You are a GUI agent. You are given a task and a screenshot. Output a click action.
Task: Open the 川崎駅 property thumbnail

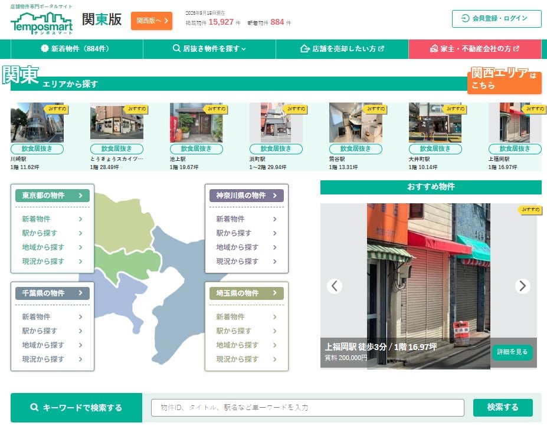(37, 123)
